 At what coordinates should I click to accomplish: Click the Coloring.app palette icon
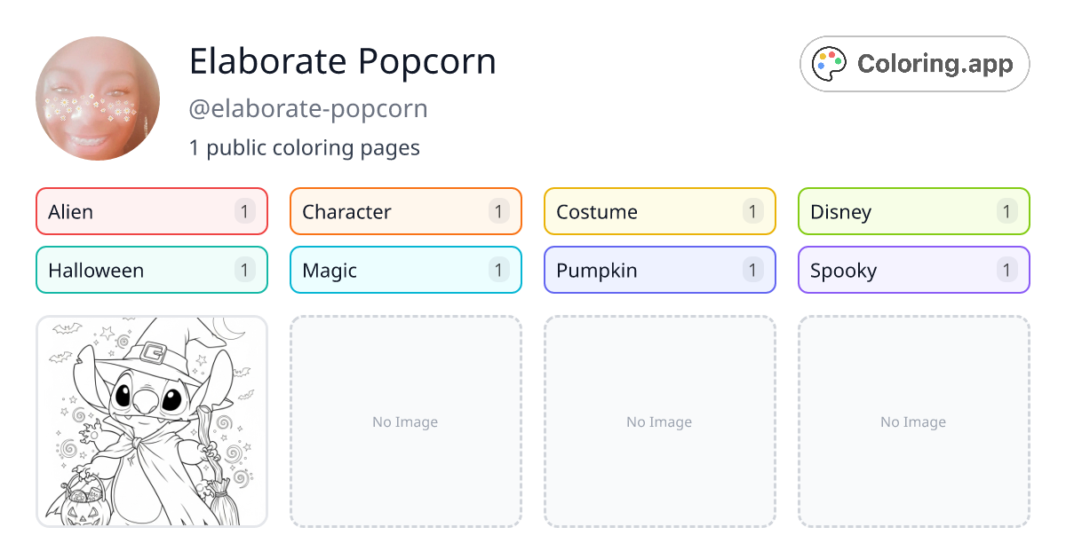829,63
